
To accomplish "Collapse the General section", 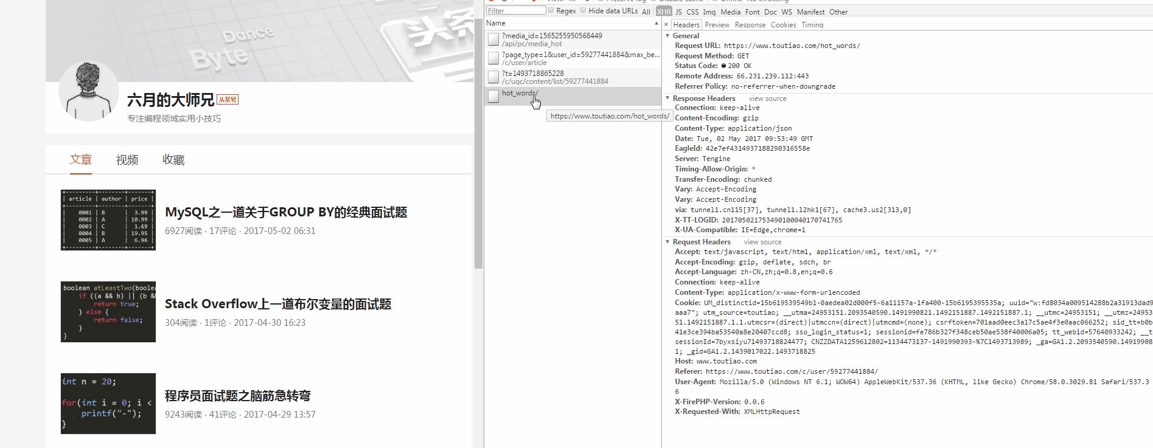I will pos(667,36).
